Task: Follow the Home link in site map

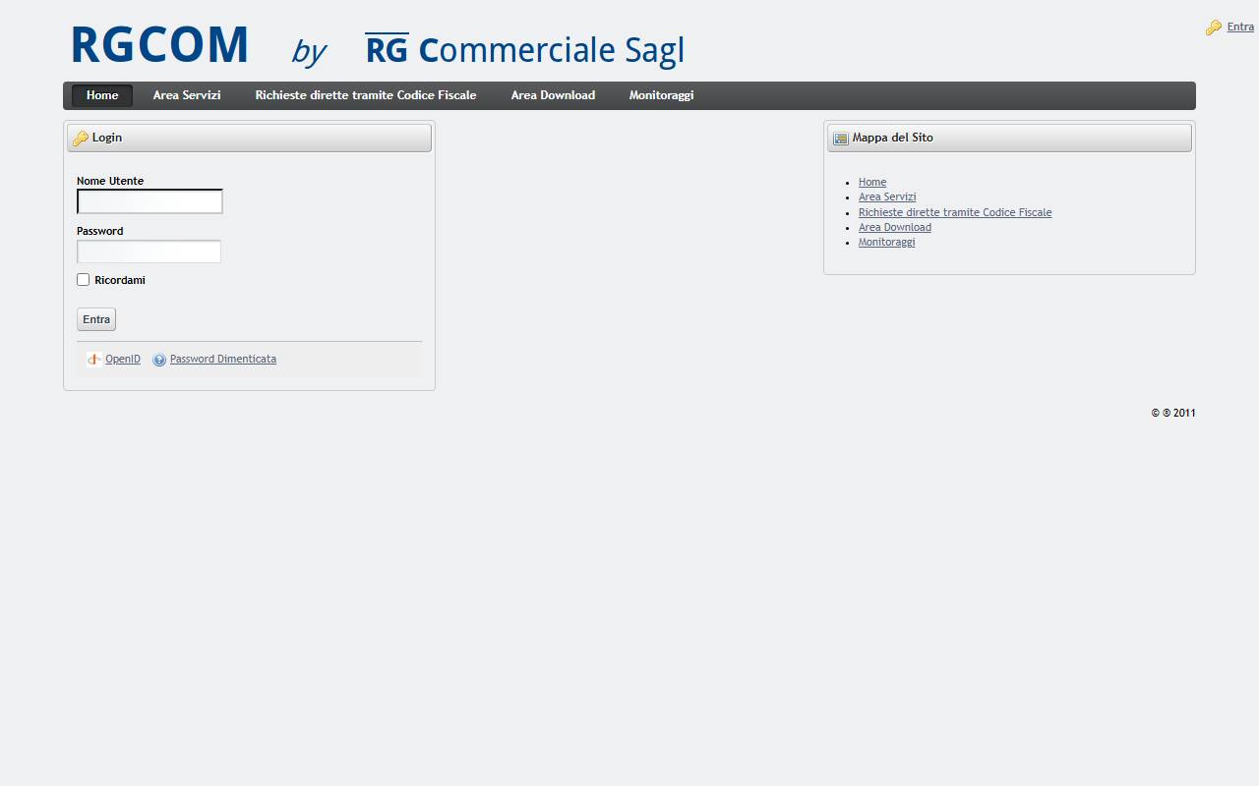Action: [872, 183]
